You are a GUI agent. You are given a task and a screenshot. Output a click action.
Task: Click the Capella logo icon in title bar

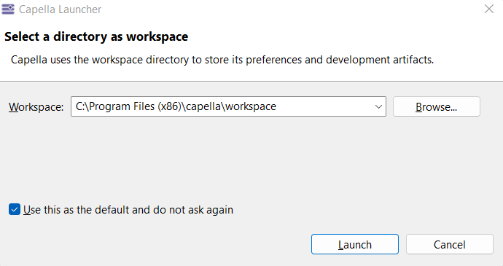pyautogui.click(x=8, y=9)
